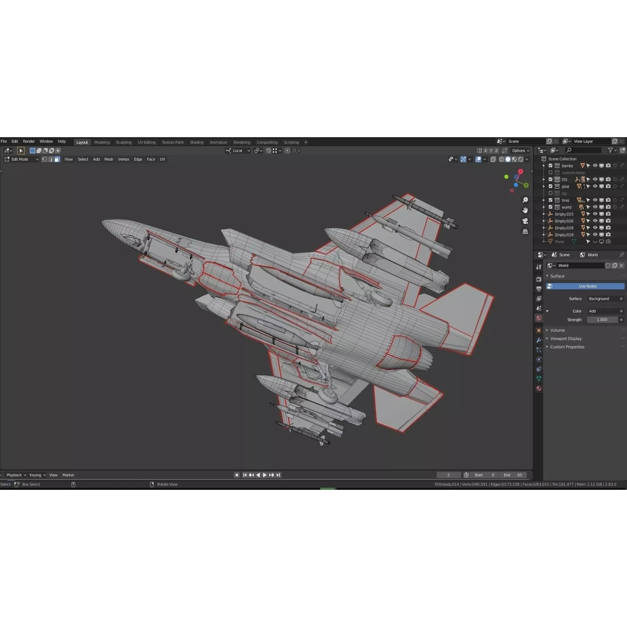Viewport: 627px width, 627px height.
Task: Adjust the Strength 1.000 slider
Action: (602, 320)
